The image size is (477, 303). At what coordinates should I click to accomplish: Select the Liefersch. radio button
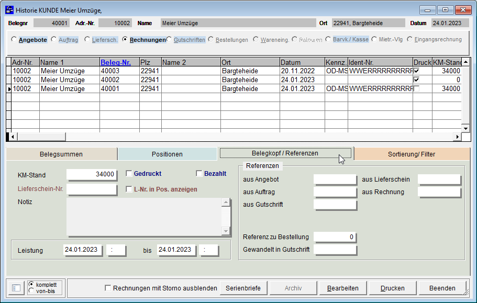click(87, 39)
